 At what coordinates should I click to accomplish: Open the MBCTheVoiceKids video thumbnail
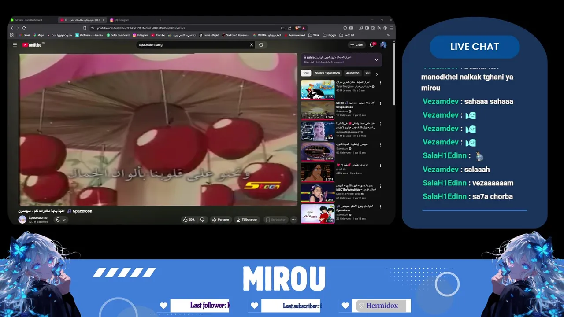318,193
